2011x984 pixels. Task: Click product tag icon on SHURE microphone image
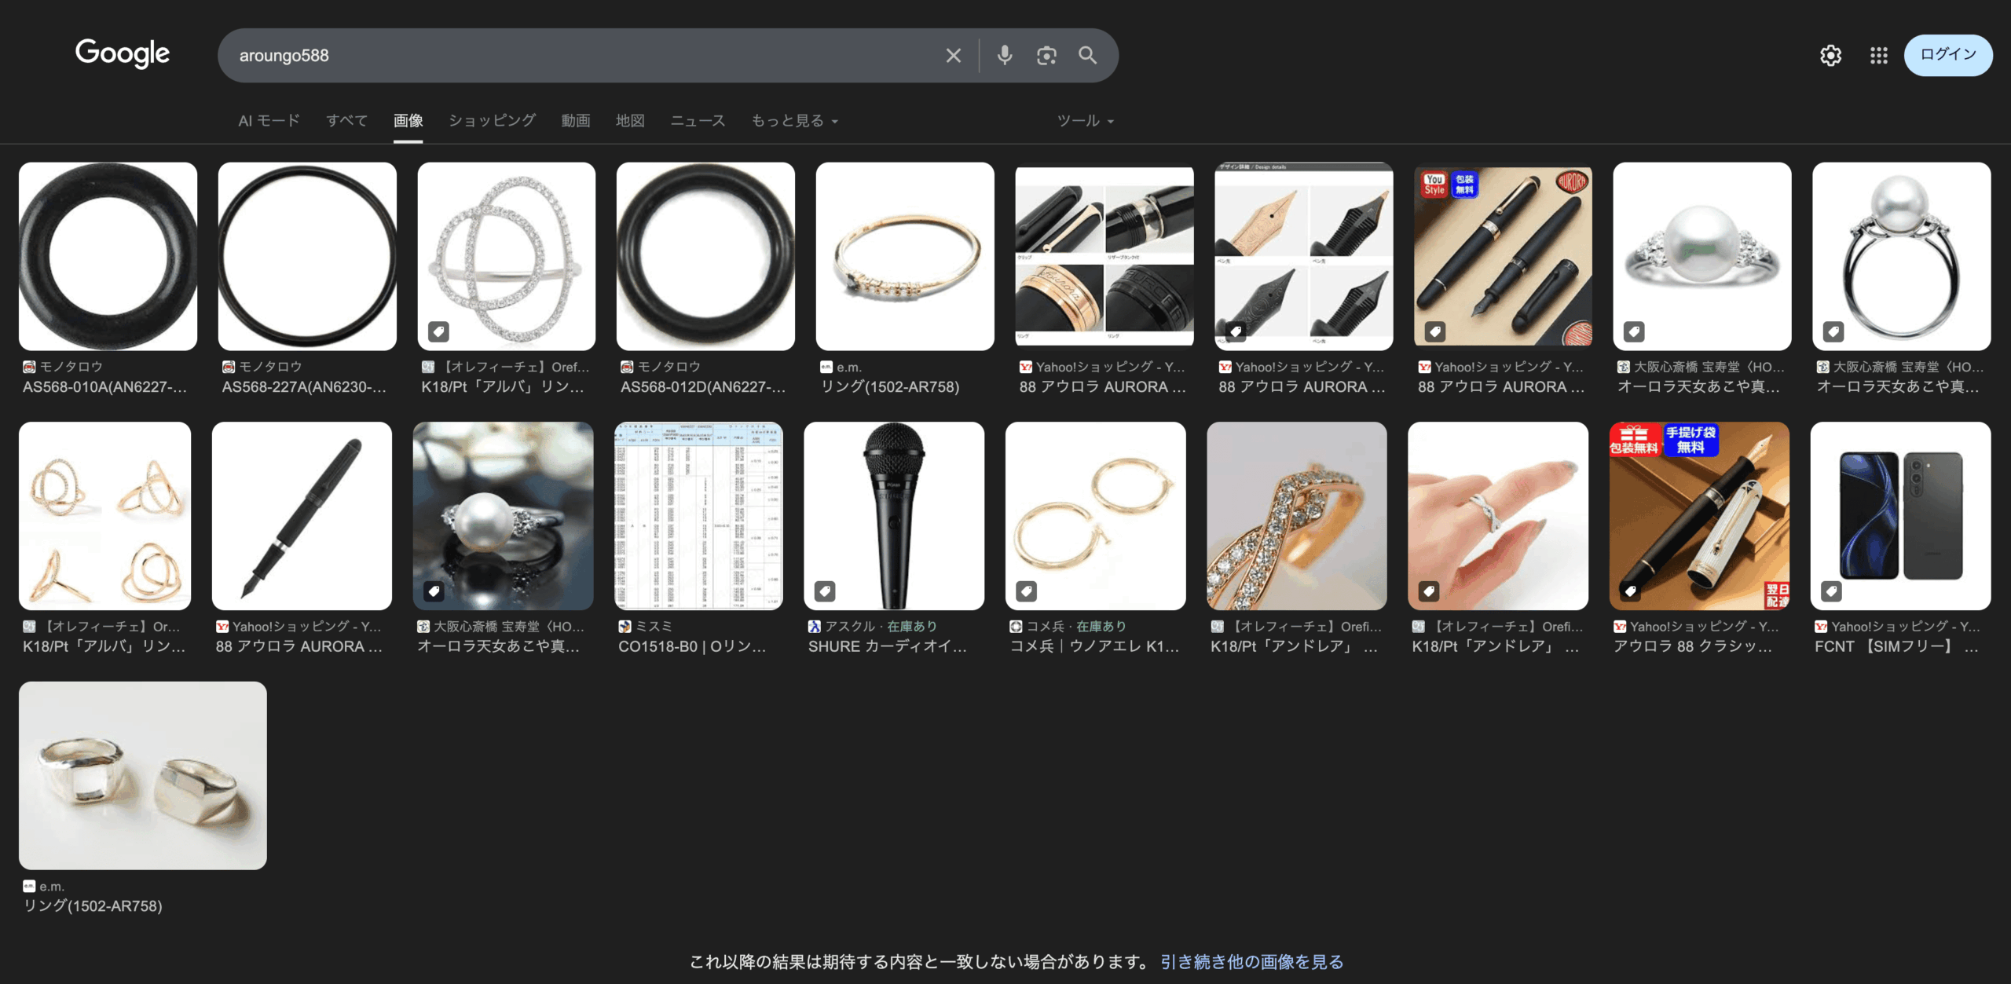pos(825,591)
